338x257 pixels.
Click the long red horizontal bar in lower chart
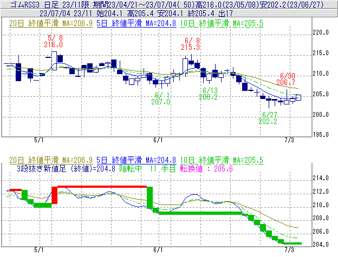(102, 187)
